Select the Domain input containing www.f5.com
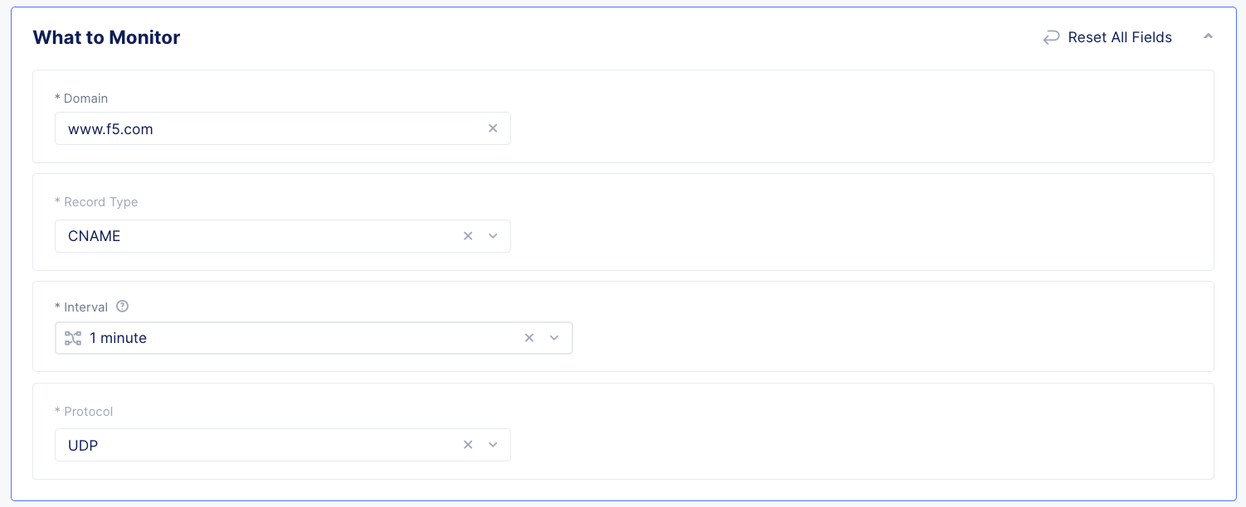Viewport: 1246px width, 507px height. (249, 128)
